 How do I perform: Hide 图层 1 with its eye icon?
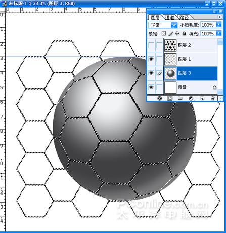pos(151,59)
